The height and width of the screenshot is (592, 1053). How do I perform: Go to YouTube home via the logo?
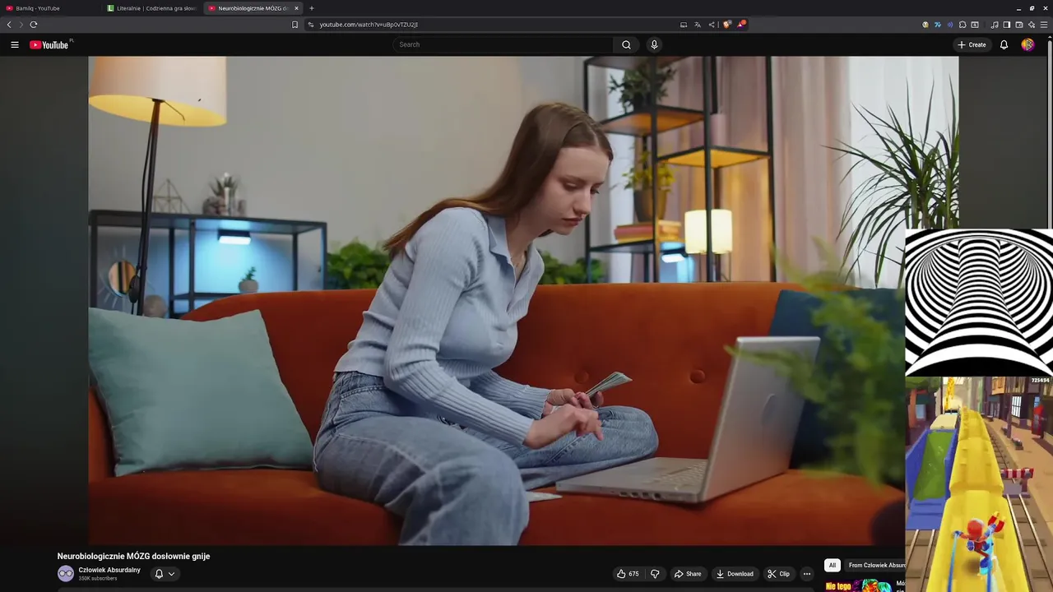point(49,44)
